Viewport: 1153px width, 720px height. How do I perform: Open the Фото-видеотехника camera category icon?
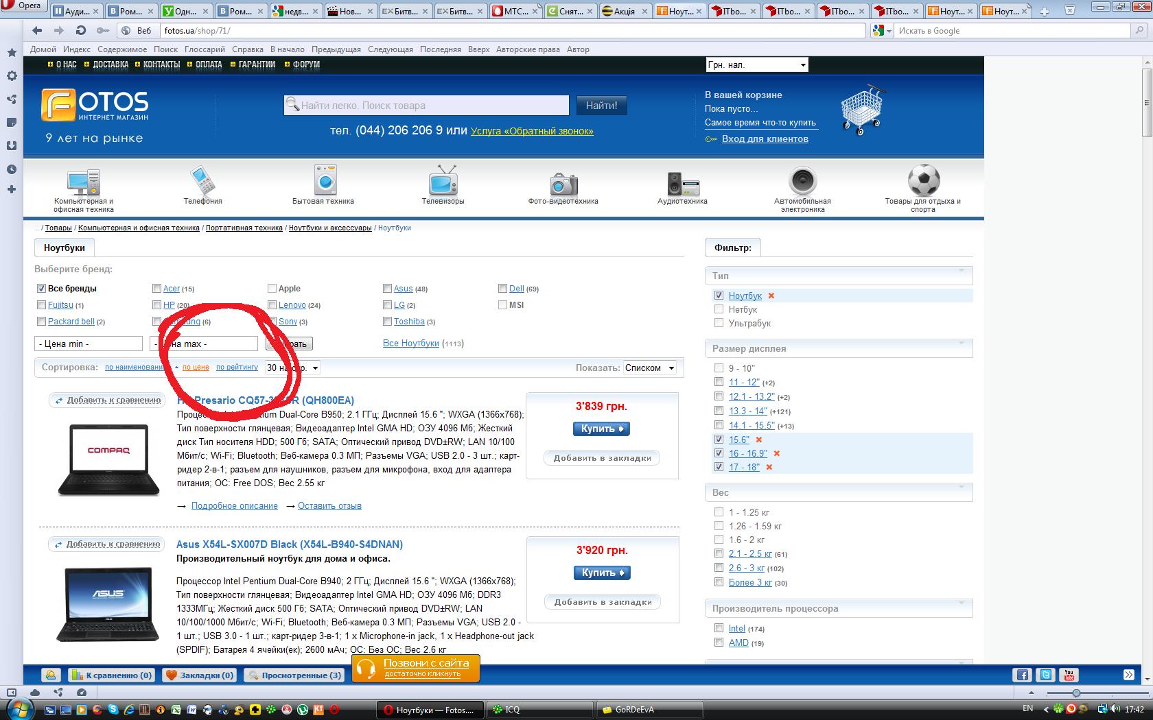tap(563, 184)
